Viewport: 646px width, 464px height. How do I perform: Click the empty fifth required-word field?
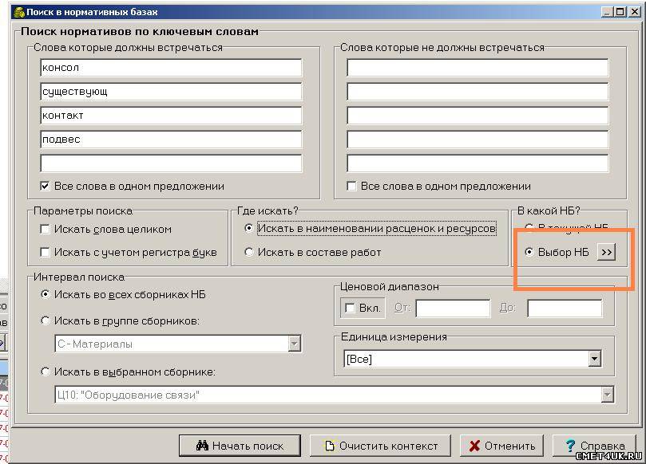click(x=171, y=163)
